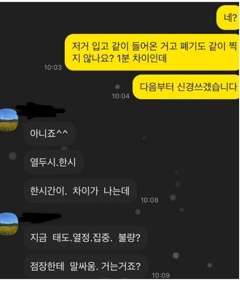
Task: Click the 10:03 timestamp
Action: point(53,68)
